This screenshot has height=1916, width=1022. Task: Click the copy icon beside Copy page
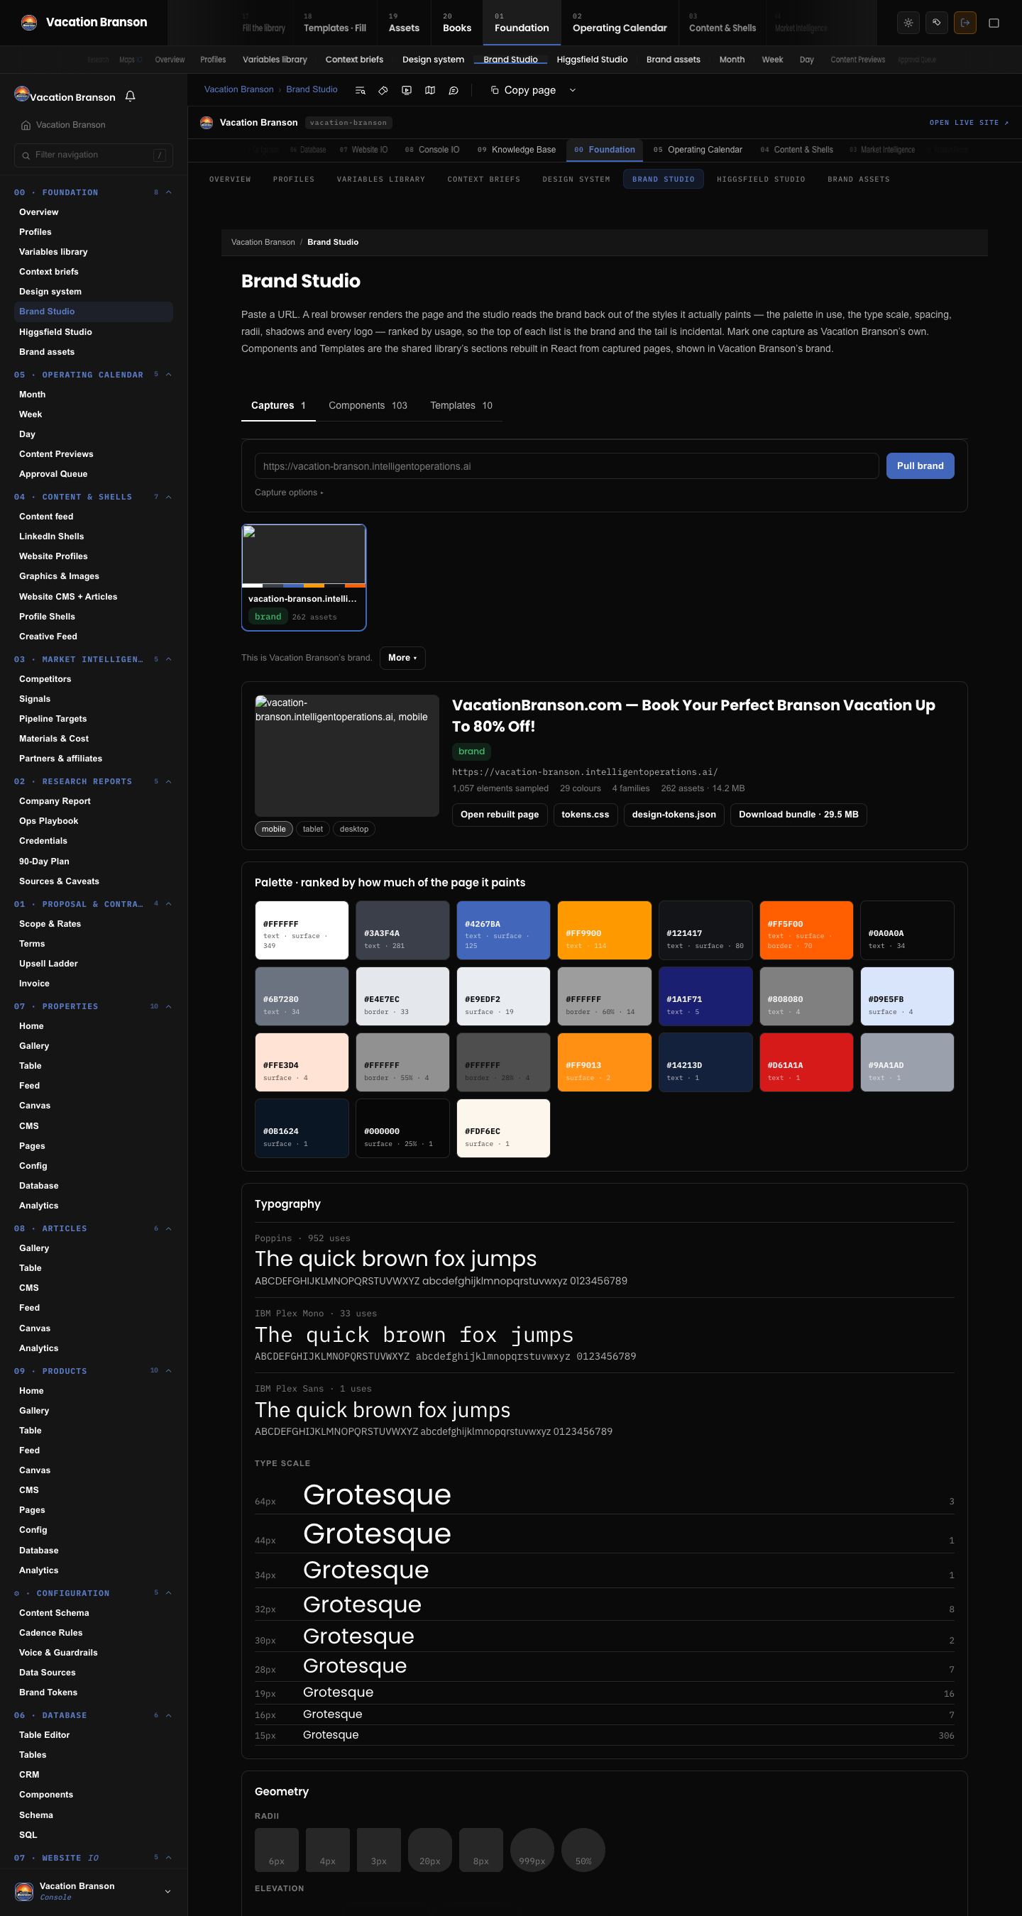(x=495, y=90)
